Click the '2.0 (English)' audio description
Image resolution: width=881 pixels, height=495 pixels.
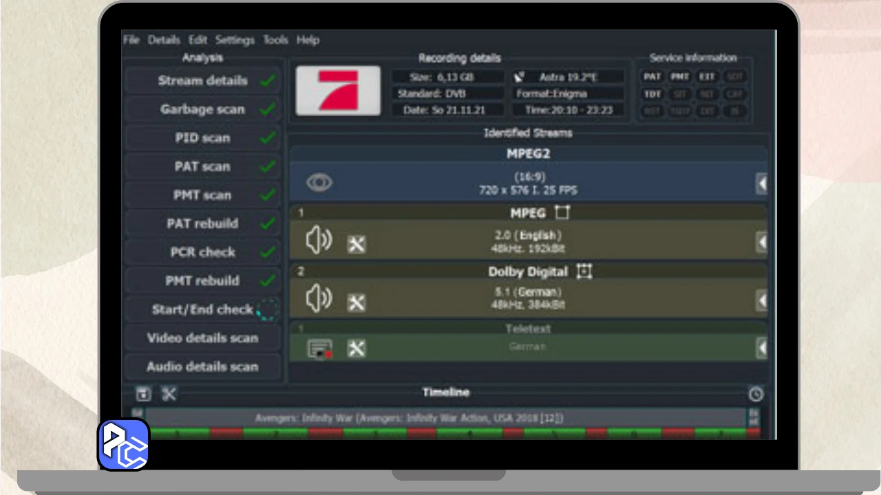[x=528, y=236]
